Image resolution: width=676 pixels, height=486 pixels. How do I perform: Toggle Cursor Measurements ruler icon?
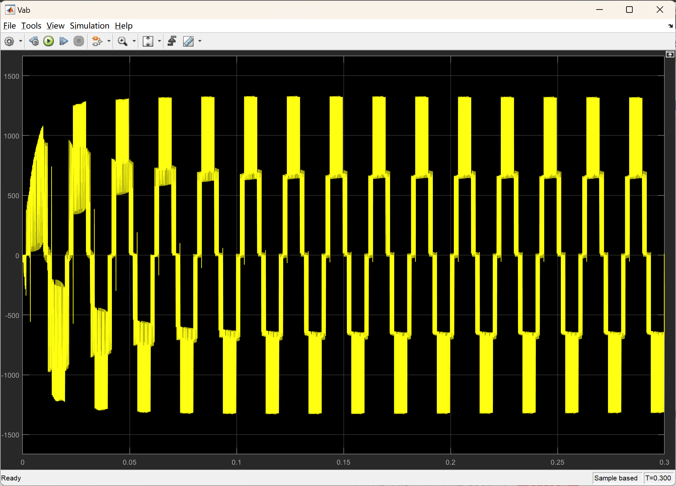188,41
